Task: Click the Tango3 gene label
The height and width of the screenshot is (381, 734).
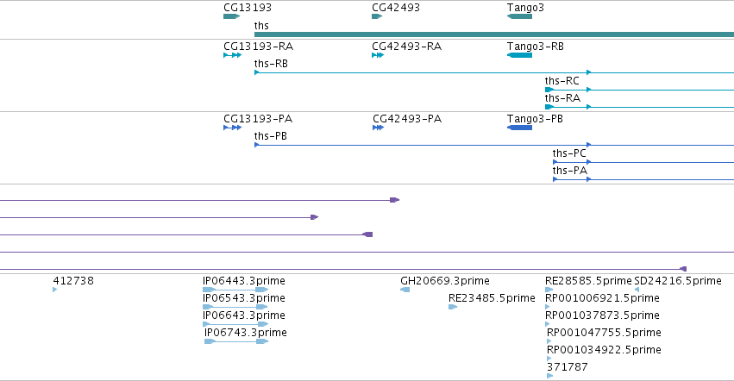Action: click(525, 8)
